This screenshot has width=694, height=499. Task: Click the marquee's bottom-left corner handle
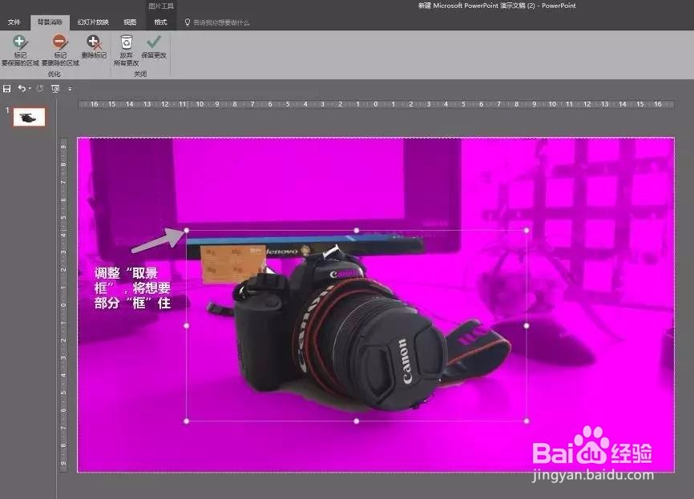(187, 421)
